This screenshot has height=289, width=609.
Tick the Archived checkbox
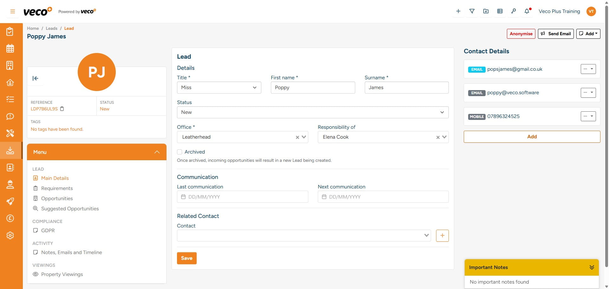(x=180, y=152)
